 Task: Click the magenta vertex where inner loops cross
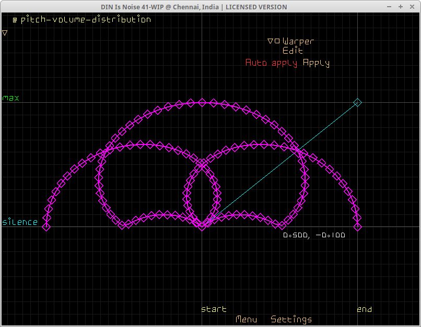(x=202, y=165)
